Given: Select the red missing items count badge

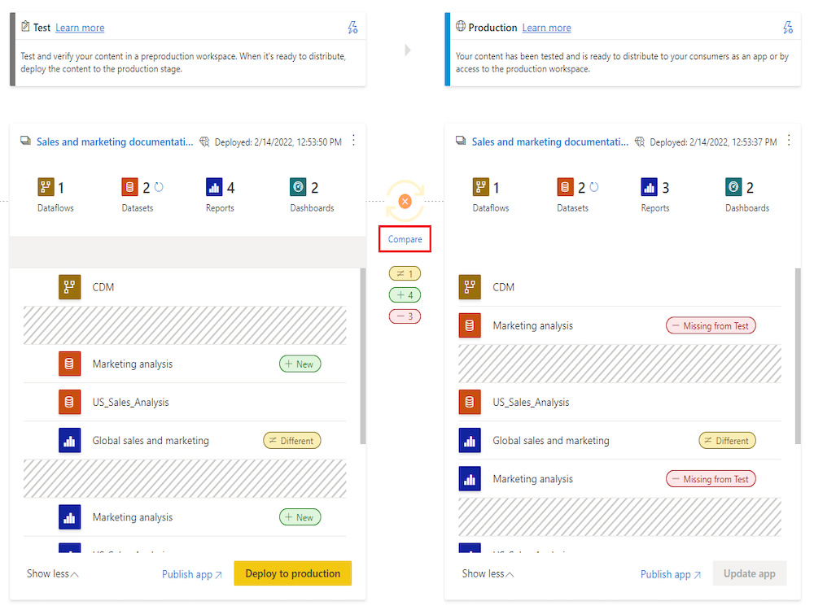Looking at the screenshot, I should click(x=405, y=316).
